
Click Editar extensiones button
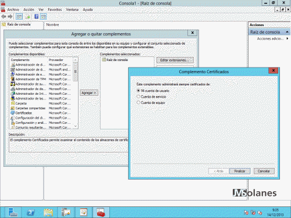coord(175,60)
